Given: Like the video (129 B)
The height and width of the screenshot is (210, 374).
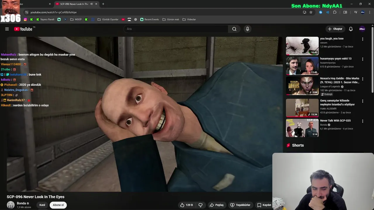Looking at the screenshot, I should (x=186, y=205).
